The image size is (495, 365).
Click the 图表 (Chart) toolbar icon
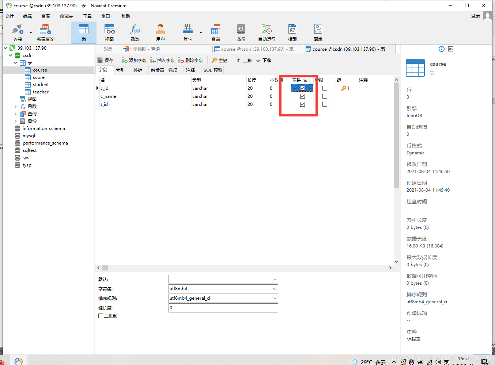click(x=318, y=32)
